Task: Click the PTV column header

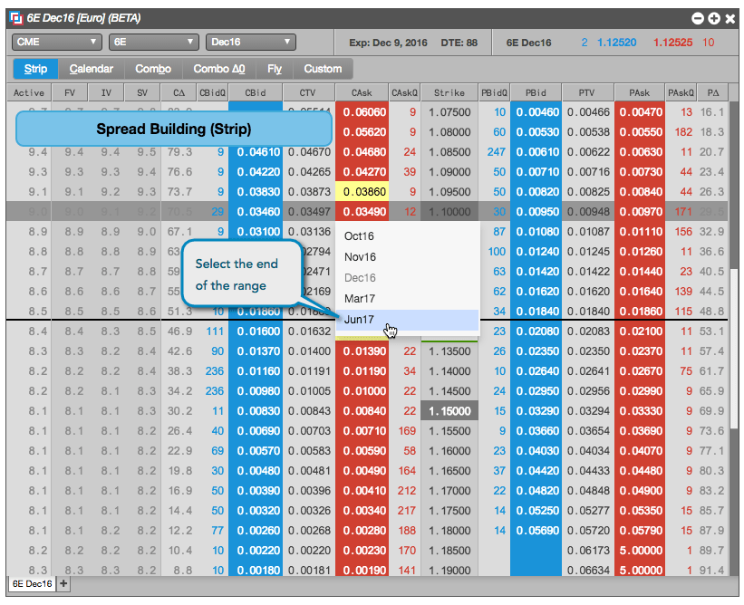Action: (587, 93)
